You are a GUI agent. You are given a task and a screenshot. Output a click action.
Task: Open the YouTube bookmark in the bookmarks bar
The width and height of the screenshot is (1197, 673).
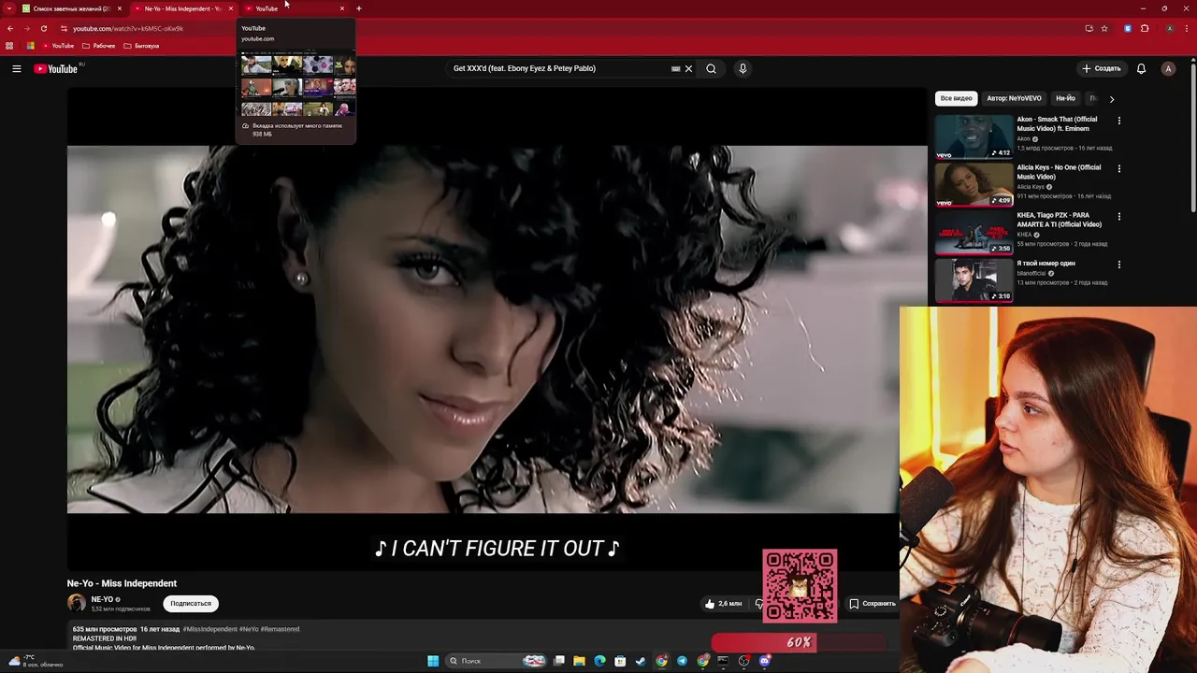(x=58, y=46)
